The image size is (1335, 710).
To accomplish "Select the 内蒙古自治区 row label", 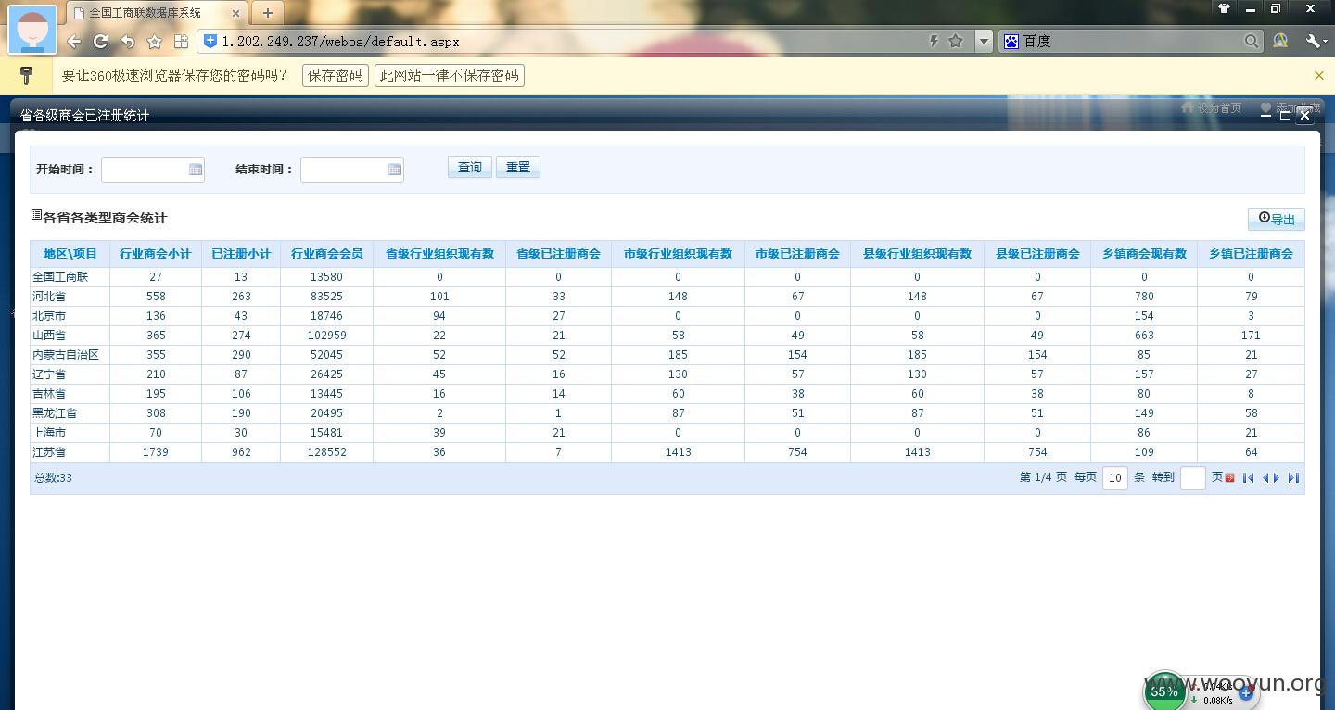I will [x=66, y=355].
